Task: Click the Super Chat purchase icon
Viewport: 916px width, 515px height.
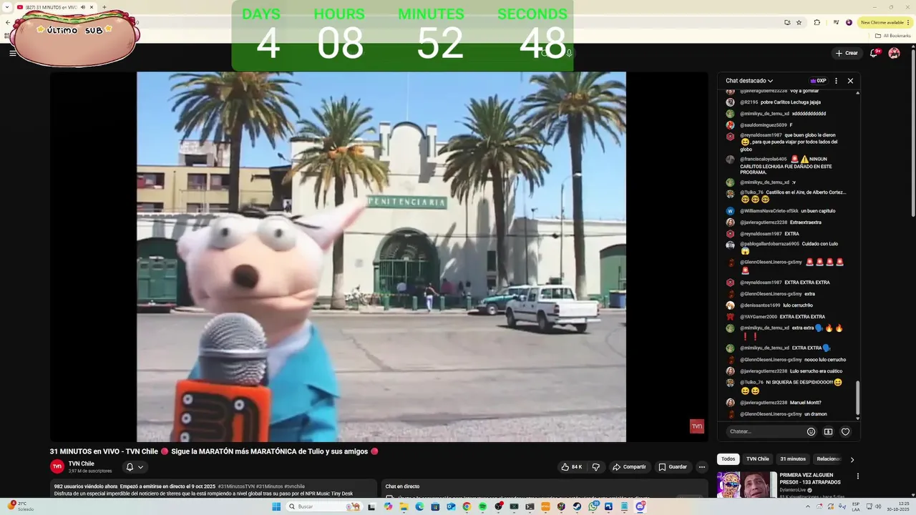Action: point(828,431)
